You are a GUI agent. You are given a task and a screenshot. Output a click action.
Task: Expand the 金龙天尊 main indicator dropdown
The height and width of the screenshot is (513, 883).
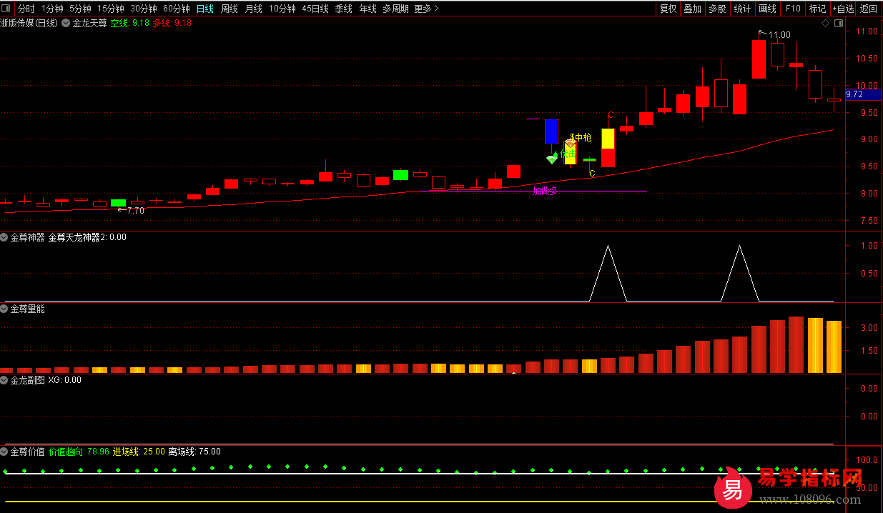[x=66, y=23]
